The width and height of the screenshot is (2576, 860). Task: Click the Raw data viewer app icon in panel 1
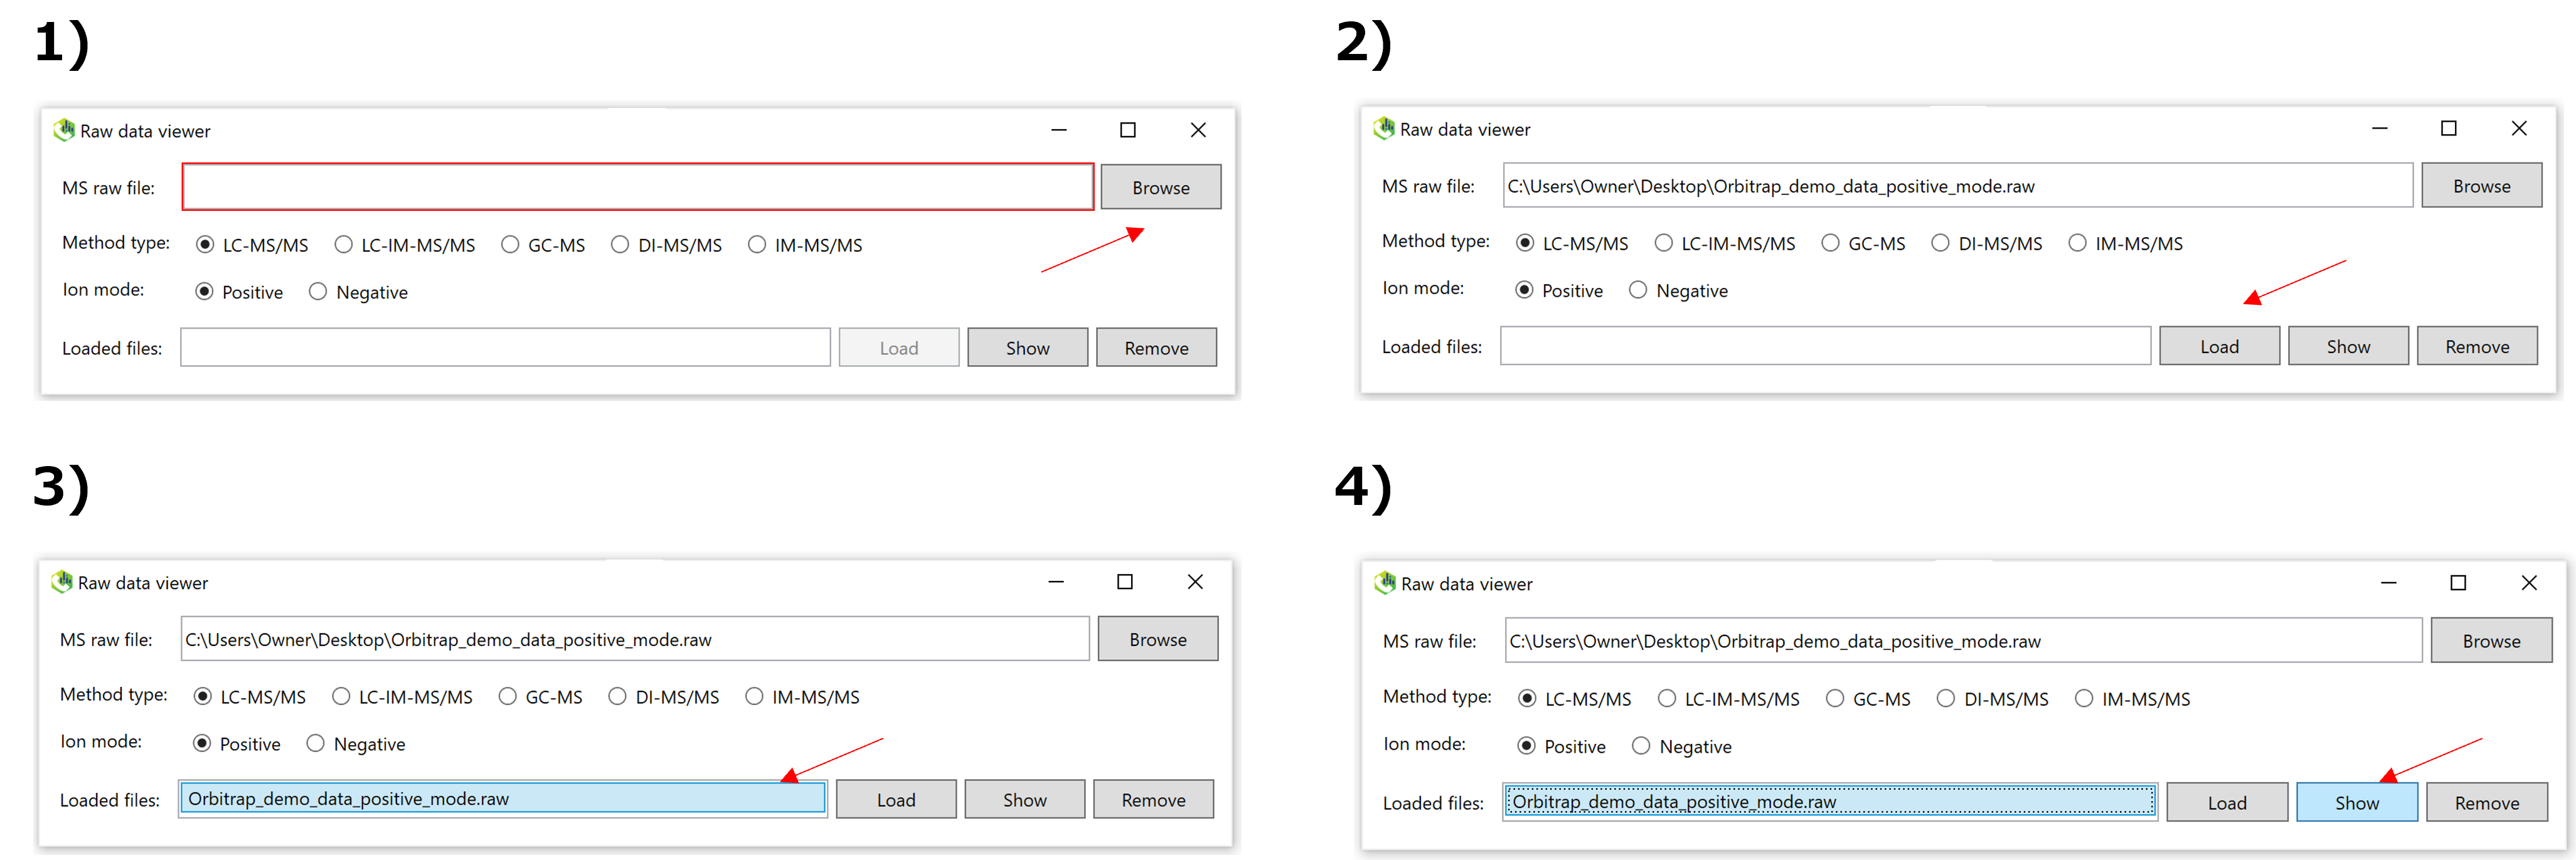tap(63, 130)
